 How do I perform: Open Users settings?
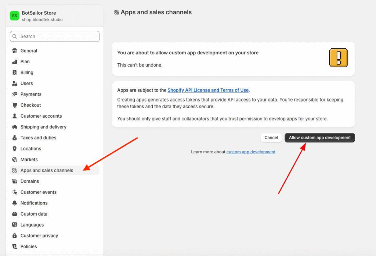(54, 83)
